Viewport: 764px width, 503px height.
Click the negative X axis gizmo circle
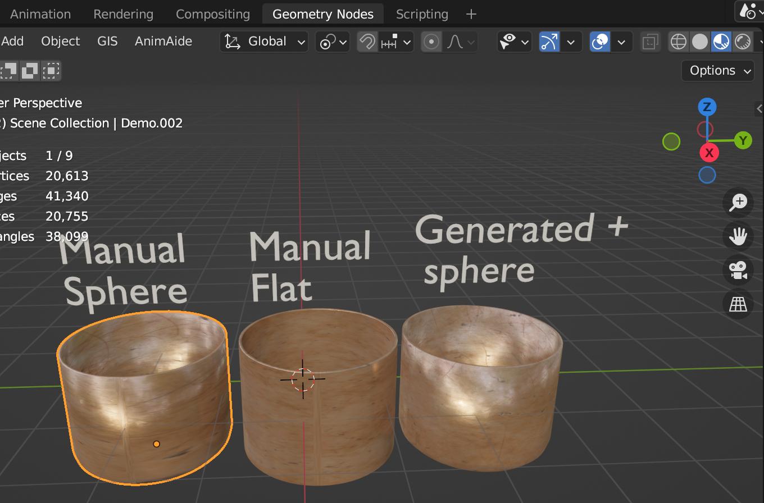704,130
